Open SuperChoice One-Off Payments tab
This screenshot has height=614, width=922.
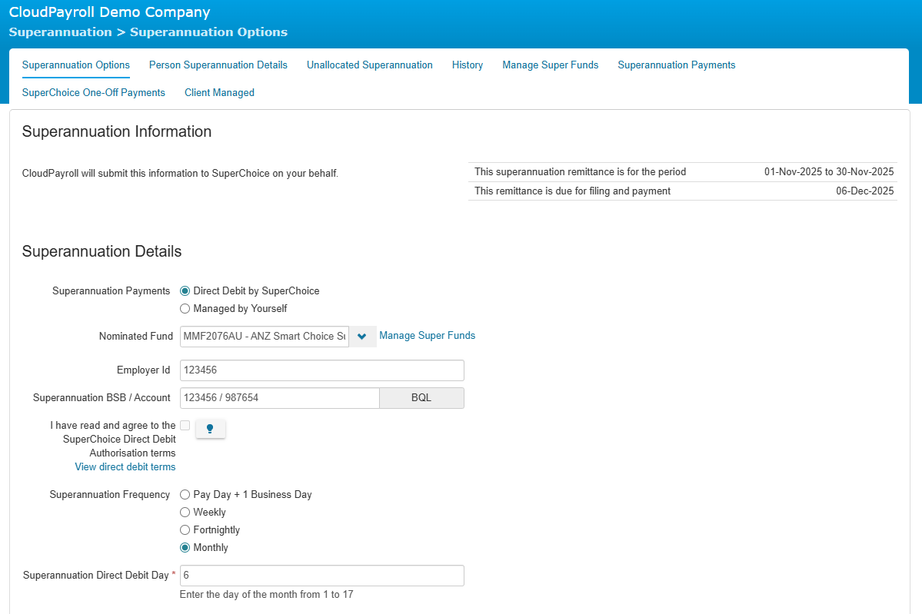click(x=94, y=93)
